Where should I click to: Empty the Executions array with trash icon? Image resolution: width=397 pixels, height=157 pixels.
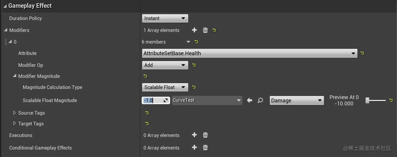tap(205, 135)
